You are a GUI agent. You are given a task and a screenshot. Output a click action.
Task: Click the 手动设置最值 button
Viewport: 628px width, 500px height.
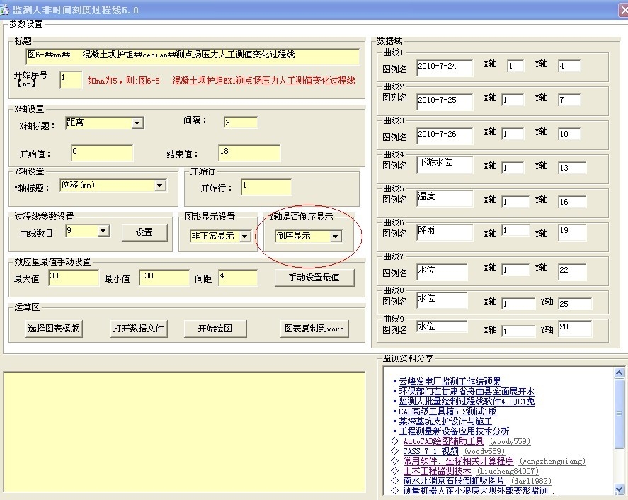click(314, 278)
